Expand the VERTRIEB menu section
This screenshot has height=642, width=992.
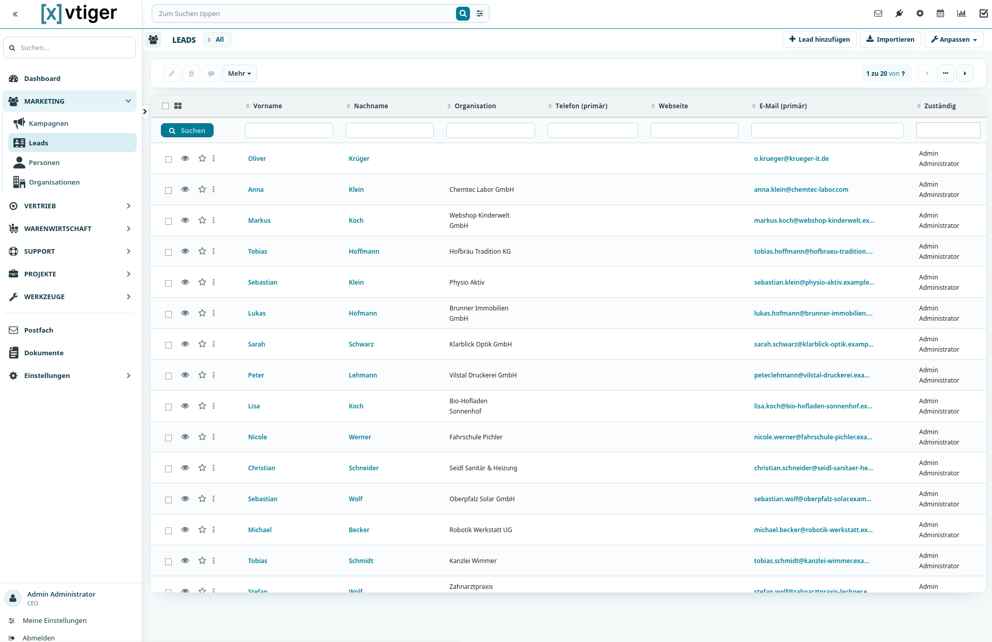70,206
